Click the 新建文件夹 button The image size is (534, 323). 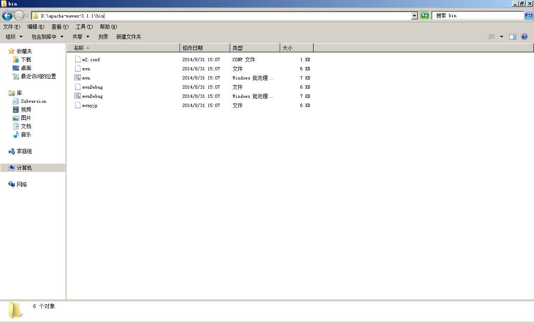[x=128, y=37]
